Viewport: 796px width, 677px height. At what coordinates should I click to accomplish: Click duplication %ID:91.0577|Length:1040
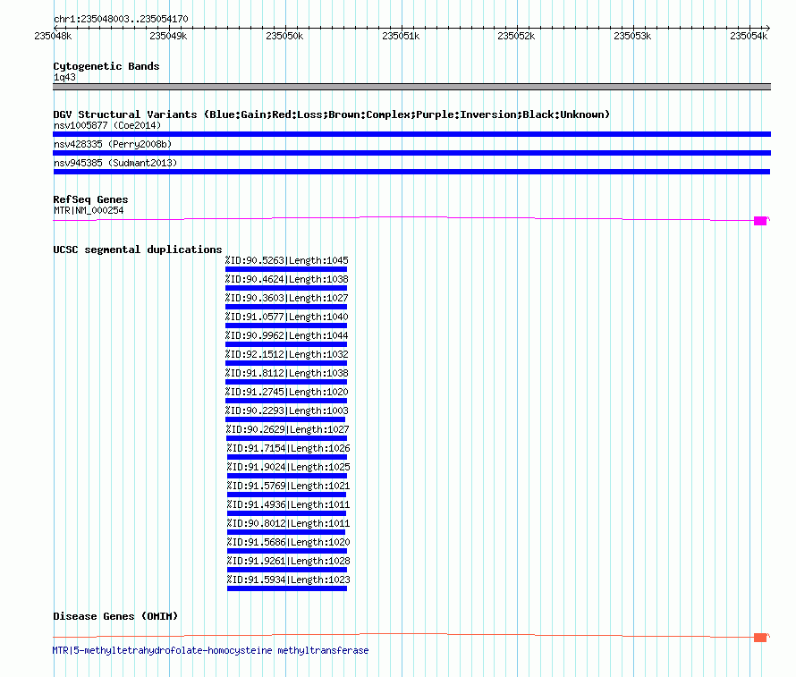pyautogui.click(x=287, y=317)
